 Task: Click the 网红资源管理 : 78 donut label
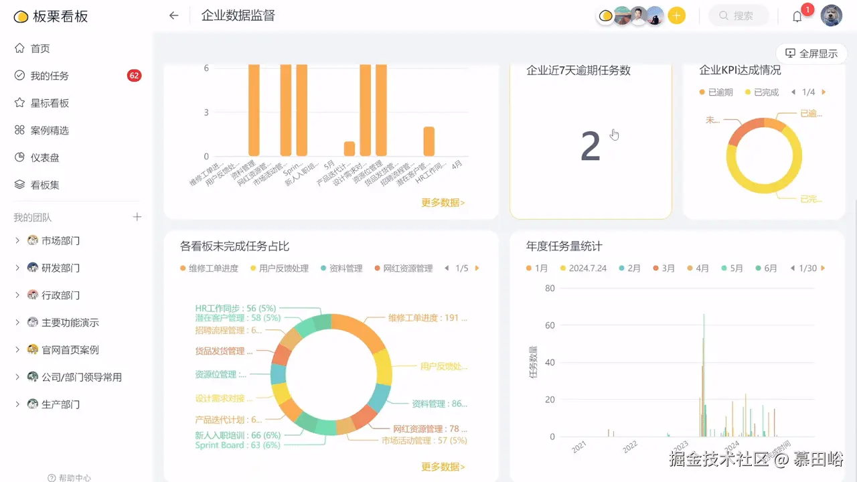pyautogui.click(x=431, y=428)
